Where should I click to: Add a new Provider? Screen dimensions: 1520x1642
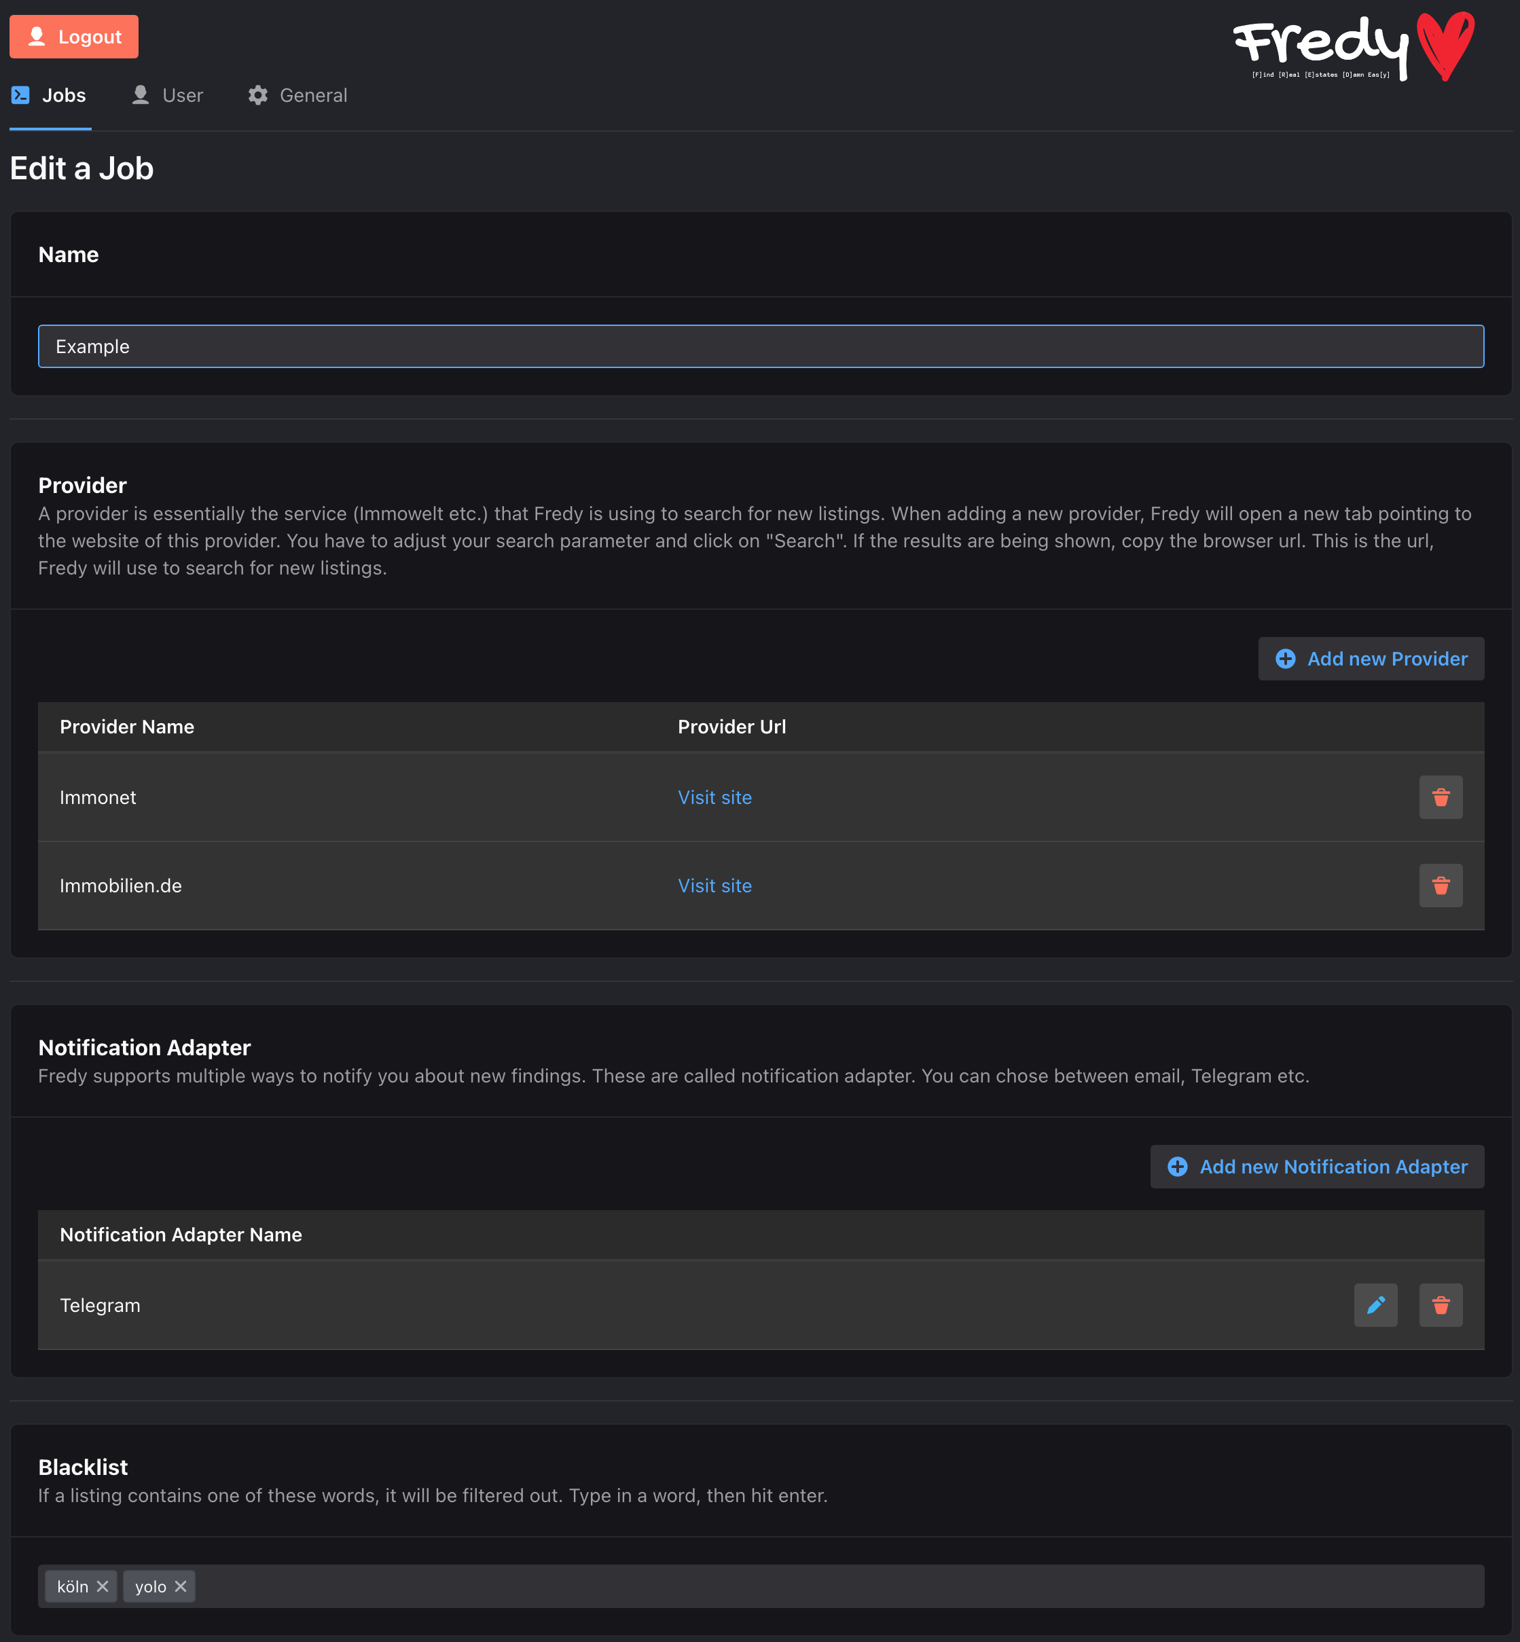point(1371,659)
